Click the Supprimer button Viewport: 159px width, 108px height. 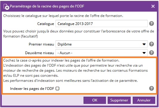[x=119, y=100]
